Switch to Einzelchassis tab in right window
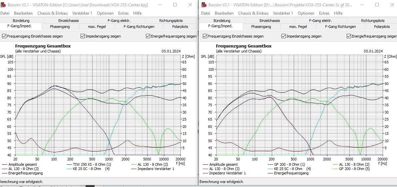397x187 pixels. (270, 21)
